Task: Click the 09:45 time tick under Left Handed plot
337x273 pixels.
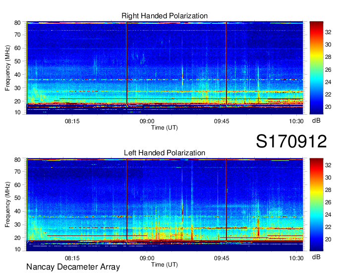Action: tap(222, 258)
